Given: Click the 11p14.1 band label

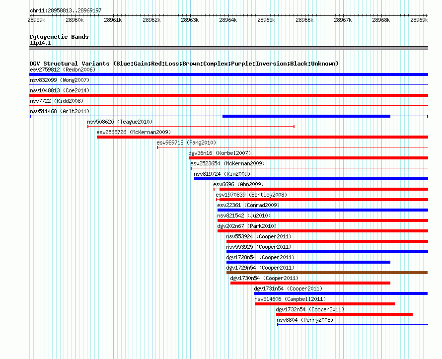Looking at the screenshot, I should (40, 43).
